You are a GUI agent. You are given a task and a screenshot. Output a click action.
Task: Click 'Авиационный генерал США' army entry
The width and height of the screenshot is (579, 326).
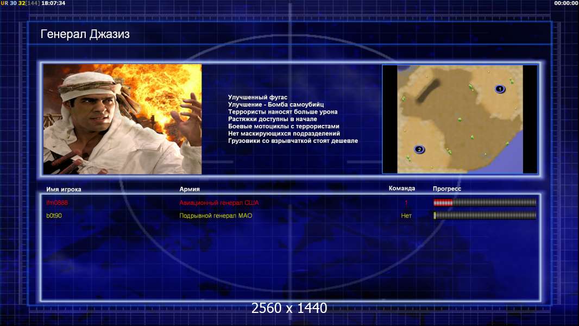pos(219,203)
